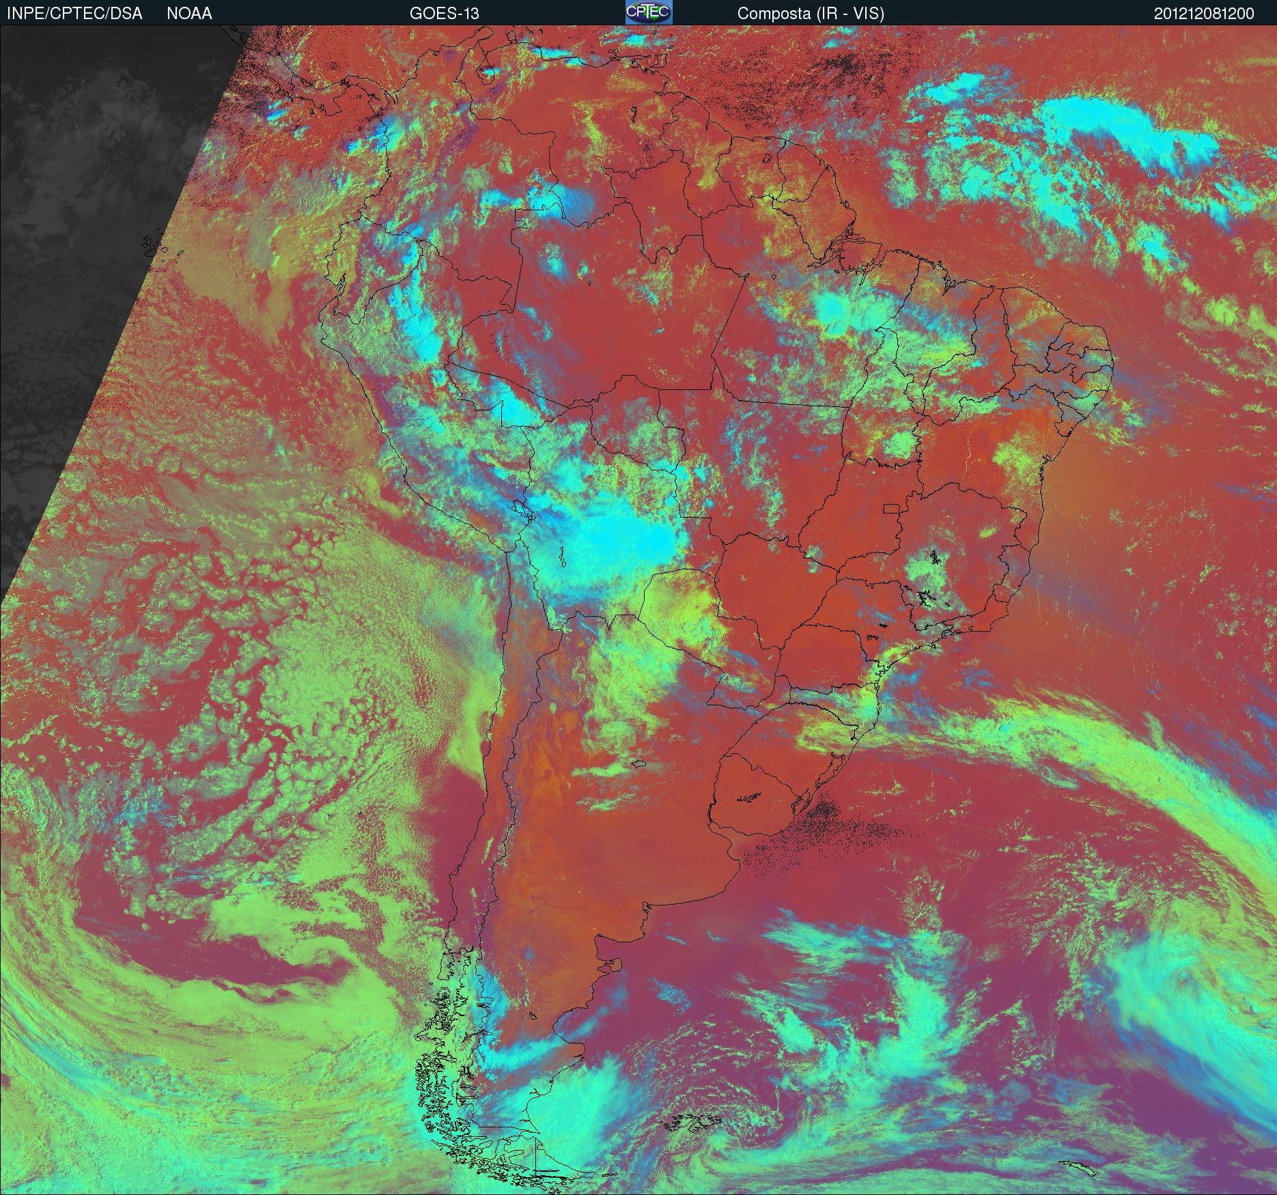This screenshot has width=1277, height=1195.
Task: Click the NOAA label in the header
Action: [189, 14]
